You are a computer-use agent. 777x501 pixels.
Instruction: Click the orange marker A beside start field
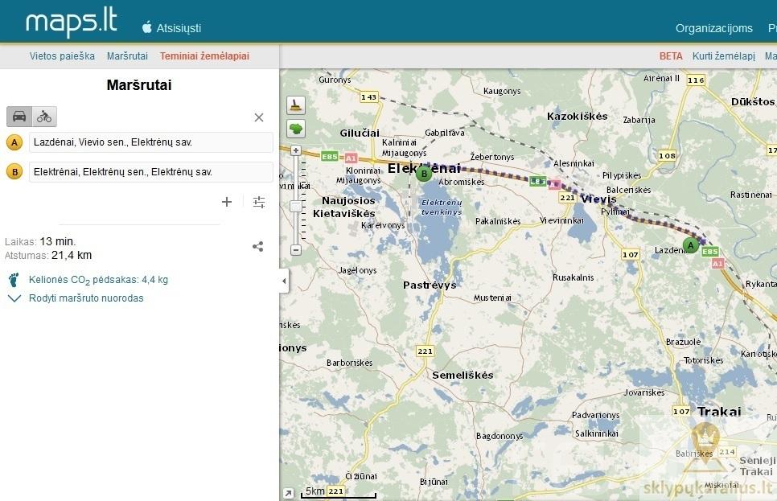tap(14, 142)
